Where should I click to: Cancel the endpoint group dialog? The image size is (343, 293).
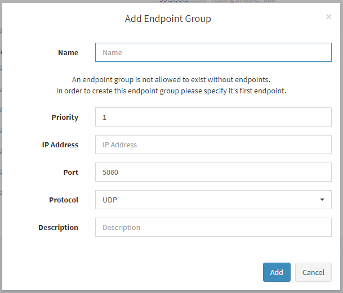(x=313, y=272)
